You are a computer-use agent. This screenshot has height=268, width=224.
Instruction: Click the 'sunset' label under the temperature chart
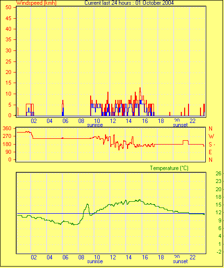pos(180,261)
